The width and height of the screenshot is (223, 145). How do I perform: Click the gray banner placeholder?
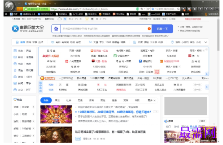[x=186, y=106]
